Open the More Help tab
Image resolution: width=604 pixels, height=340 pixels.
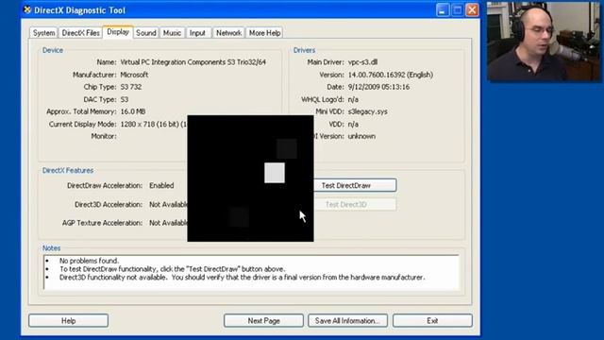264,33
